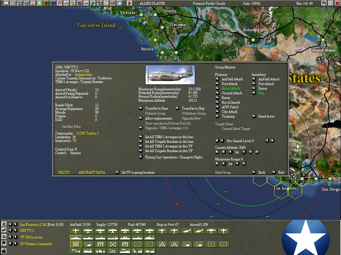This screenshot has width=341, height=255.
Task: Click red plane on blue background icon
Action: pos(53,3)
